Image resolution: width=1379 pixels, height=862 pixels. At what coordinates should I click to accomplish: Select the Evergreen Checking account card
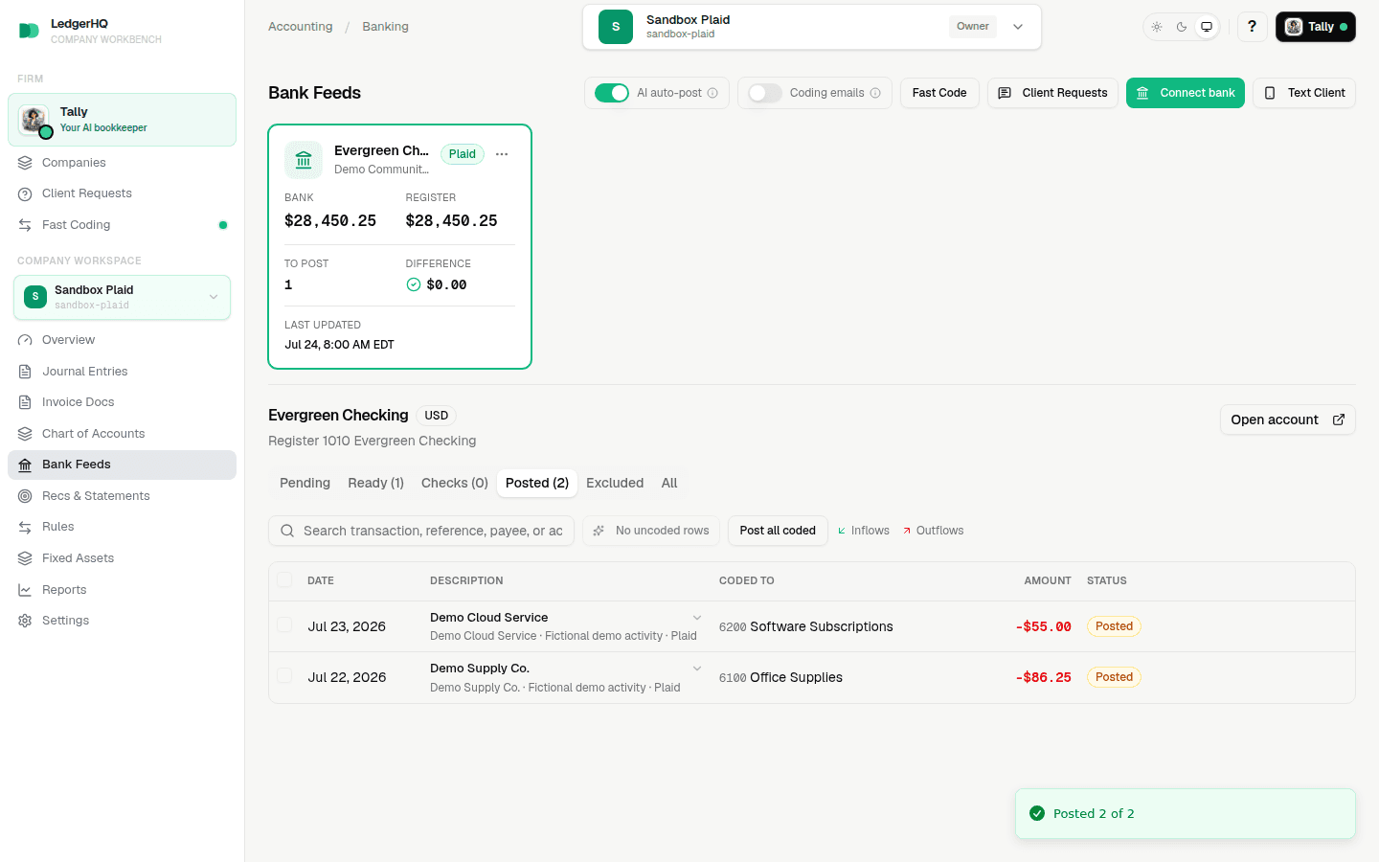(x=399, y=246)
